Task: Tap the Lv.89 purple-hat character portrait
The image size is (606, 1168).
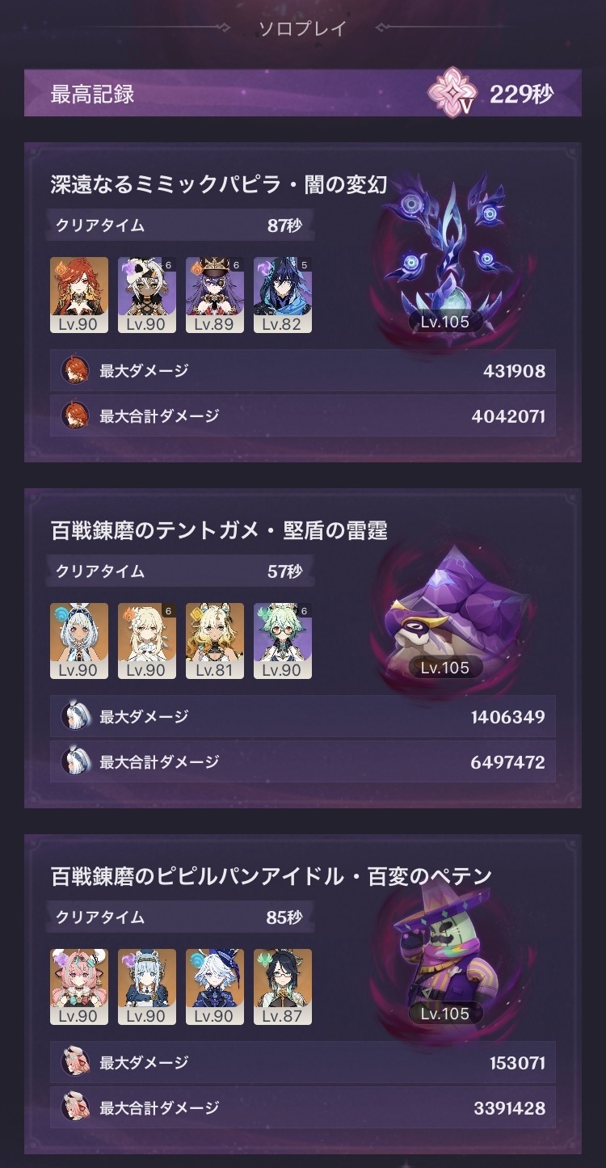Action: click(x=215, y=296)
